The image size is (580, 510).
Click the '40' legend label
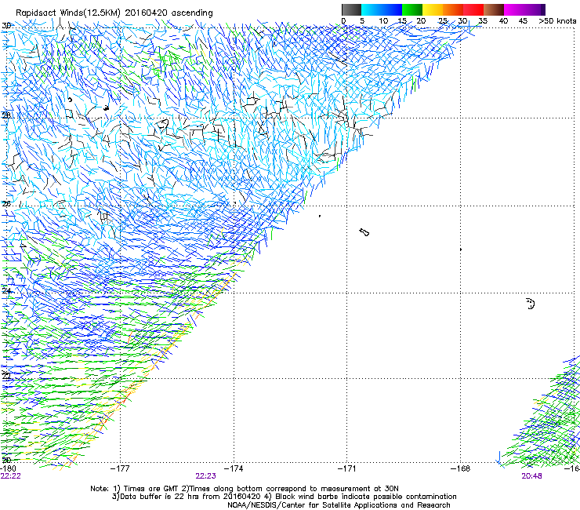click(503, 21)
